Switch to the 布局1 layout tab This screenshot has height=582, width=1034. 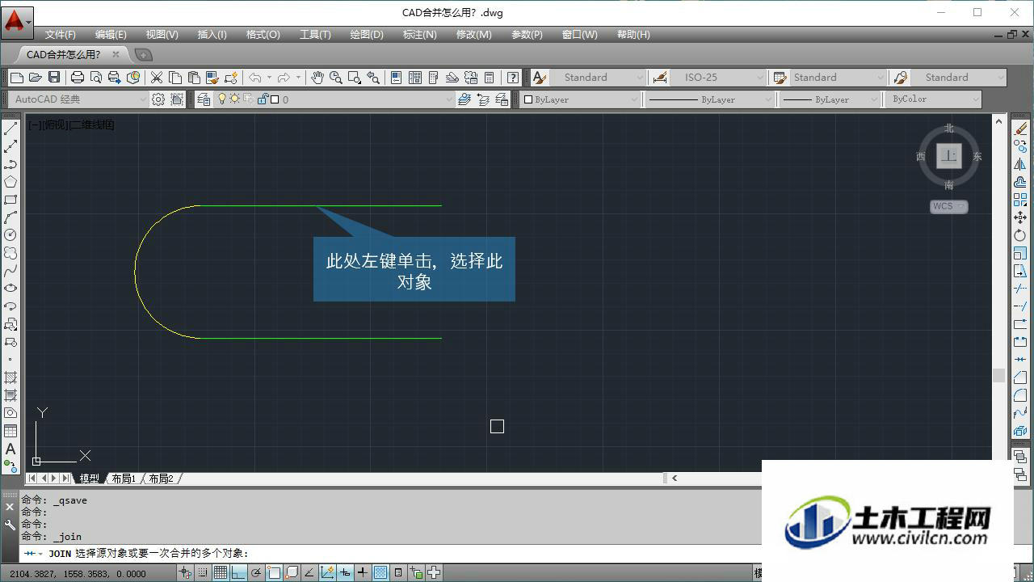[124, 479]
